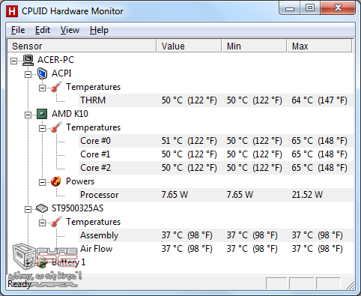Collapse ST9500325AS Temperatures node
Image resolution: width=361 pixels, height=296 pixels.
coord(42,223)
